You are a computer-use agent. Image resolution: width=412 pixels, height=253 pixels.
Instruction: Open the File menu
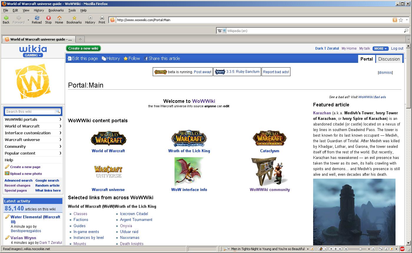[x=6, y=10]
